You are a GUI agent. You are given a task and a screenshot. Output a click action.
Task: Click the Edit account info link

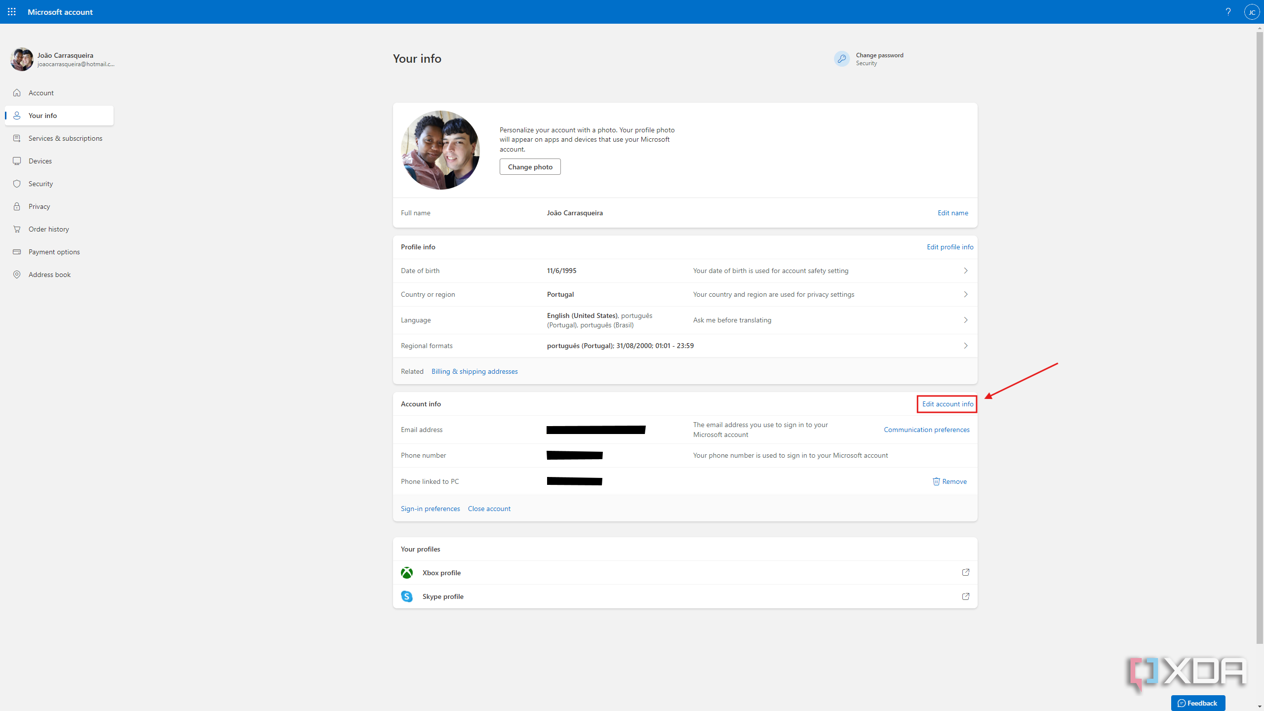point(946,403)
